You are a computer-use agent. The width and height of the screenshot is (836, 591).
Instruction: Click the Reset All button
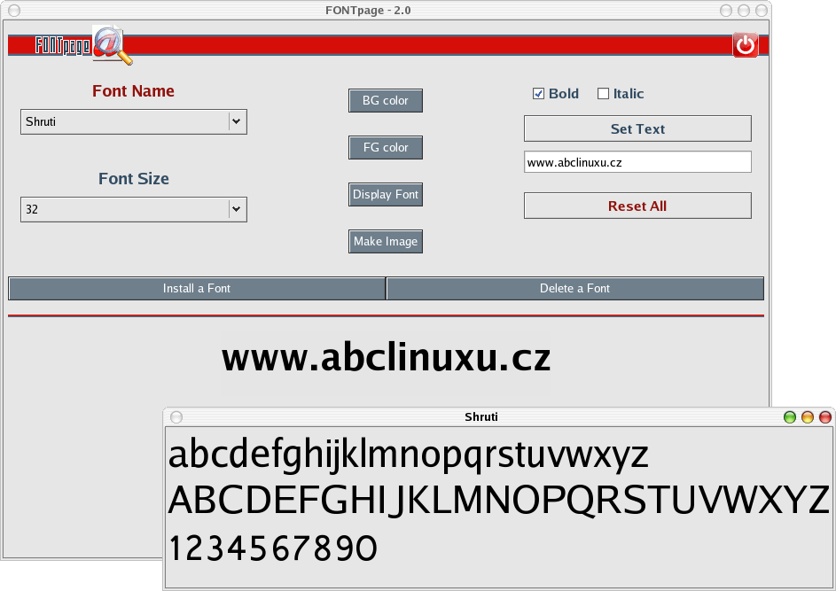click(x=637, y=206)
